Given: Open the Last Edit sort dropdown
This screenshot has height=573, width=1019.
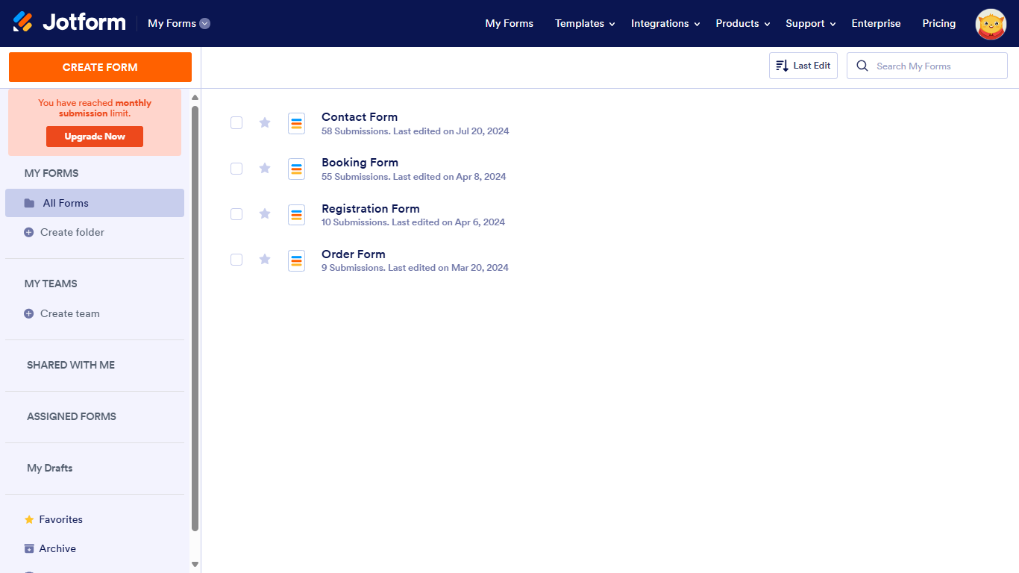Looking at the screenshot, I should click(803, 66).
